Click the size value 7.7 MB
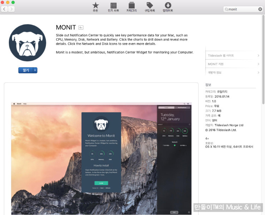 coord(217,111)
